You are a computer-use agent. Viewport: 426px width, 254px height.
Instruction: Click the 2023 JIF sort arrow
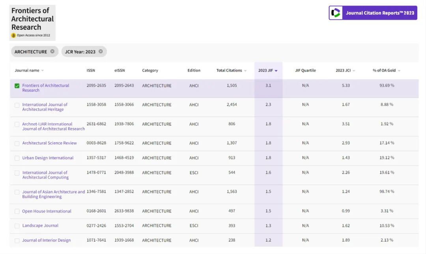276,70
